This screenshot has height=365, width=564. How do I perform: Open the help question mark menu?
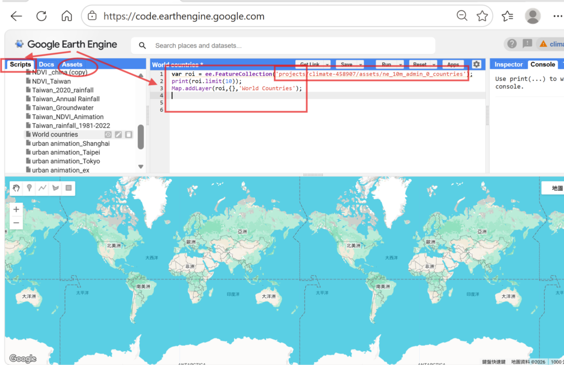click(x=512, y=44)
